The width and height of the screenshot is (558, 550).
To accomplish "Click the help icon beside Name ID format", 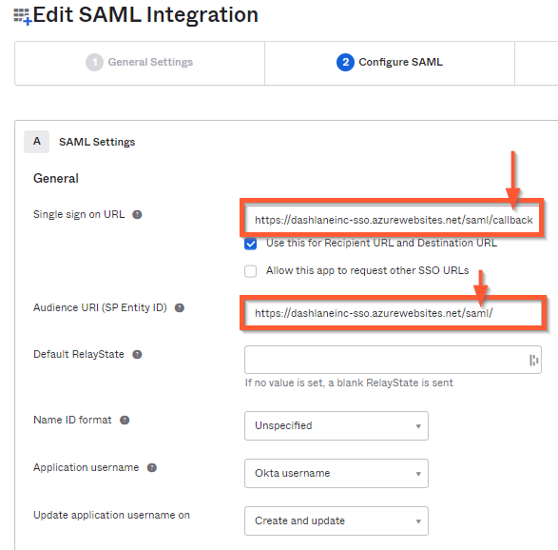I will (x=125, y=420).
